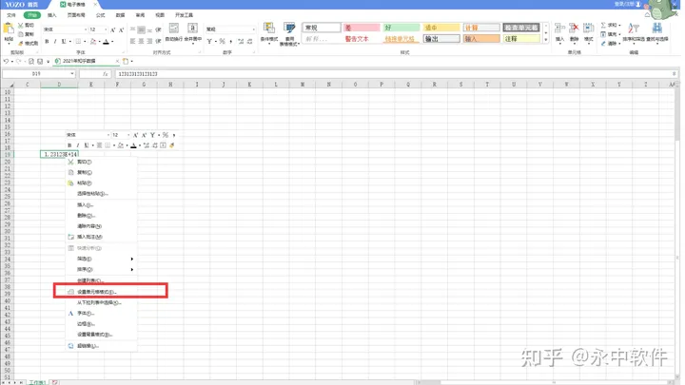Click the AutoSum sigma icon
The height and width of the screenshot is (385, 685).
click(x=603, y=26)
